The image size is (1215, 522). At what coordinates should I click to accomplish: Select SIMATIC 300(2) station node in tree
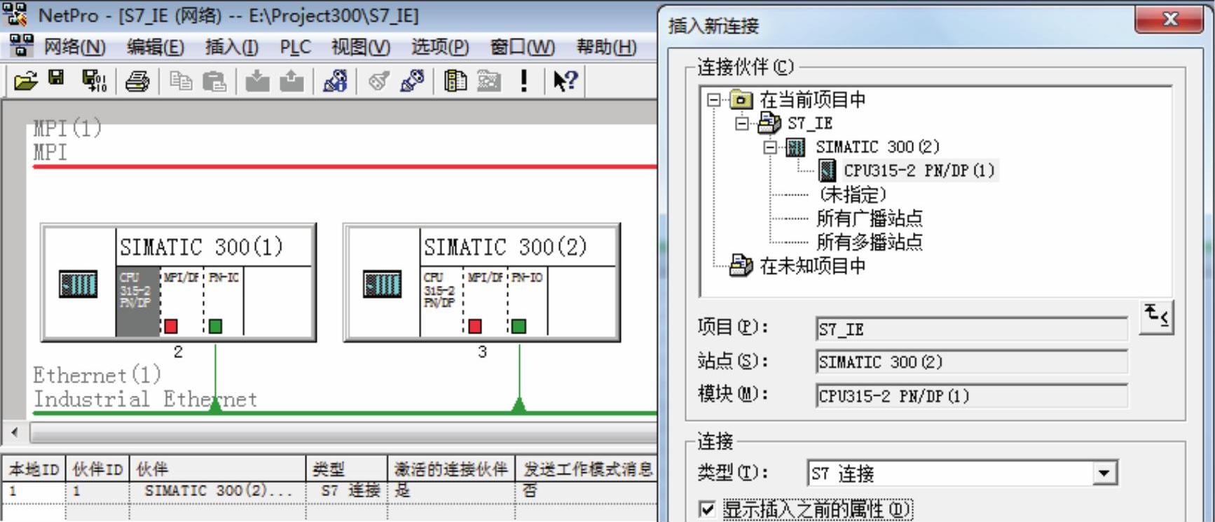(877, 147)
